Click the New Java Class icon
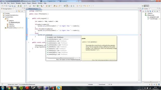 click(49, 6)
